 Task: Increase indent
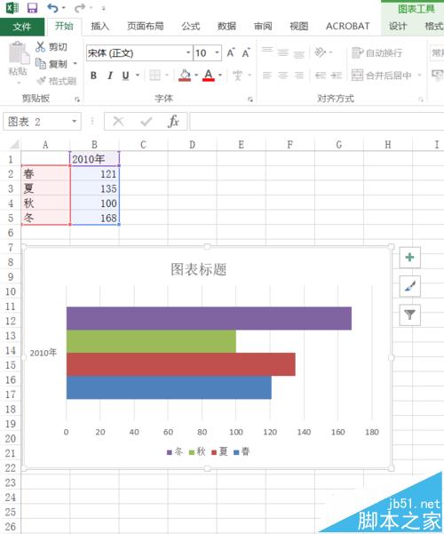336,76
